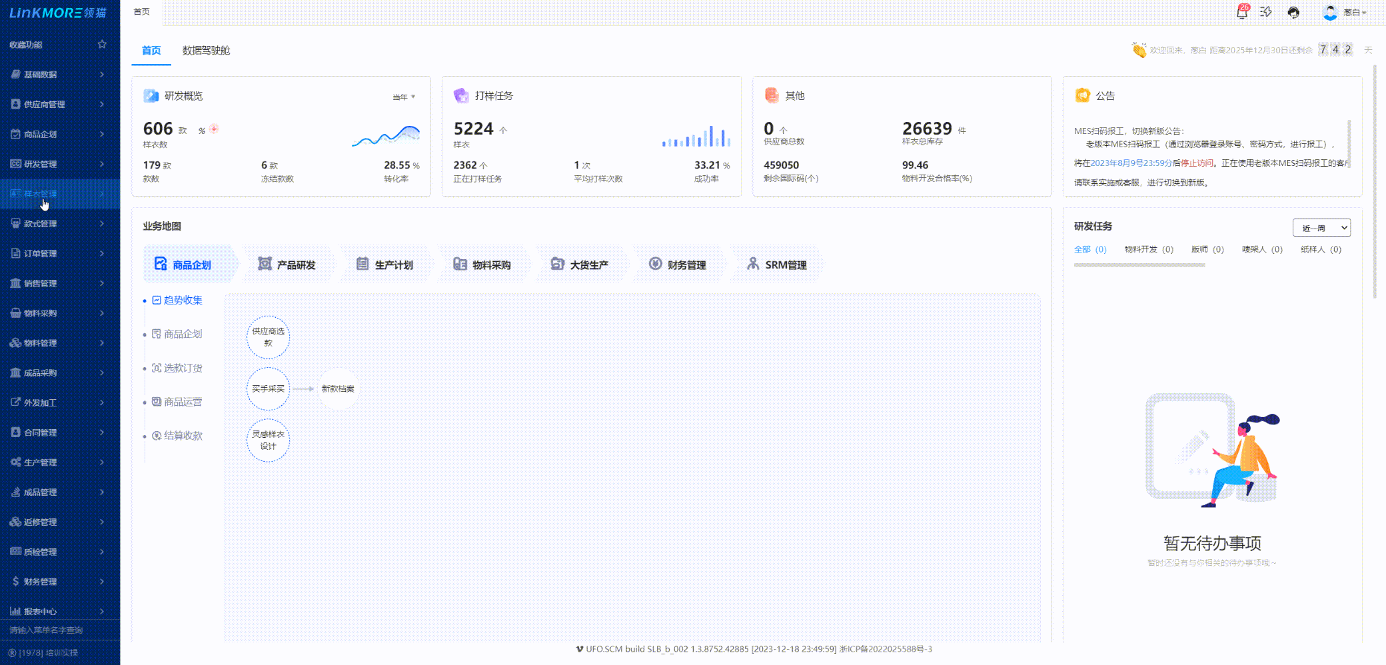Select the 产品研发 business map tab
1386x665 pixels.
[287, 265]
